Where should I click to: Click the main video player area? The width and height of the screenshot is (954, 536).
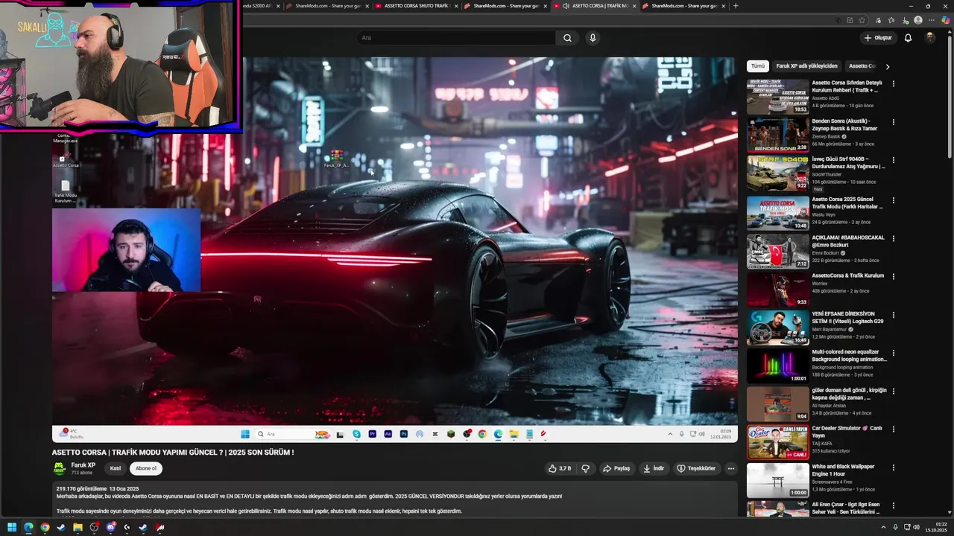click(x=395, y=250)
